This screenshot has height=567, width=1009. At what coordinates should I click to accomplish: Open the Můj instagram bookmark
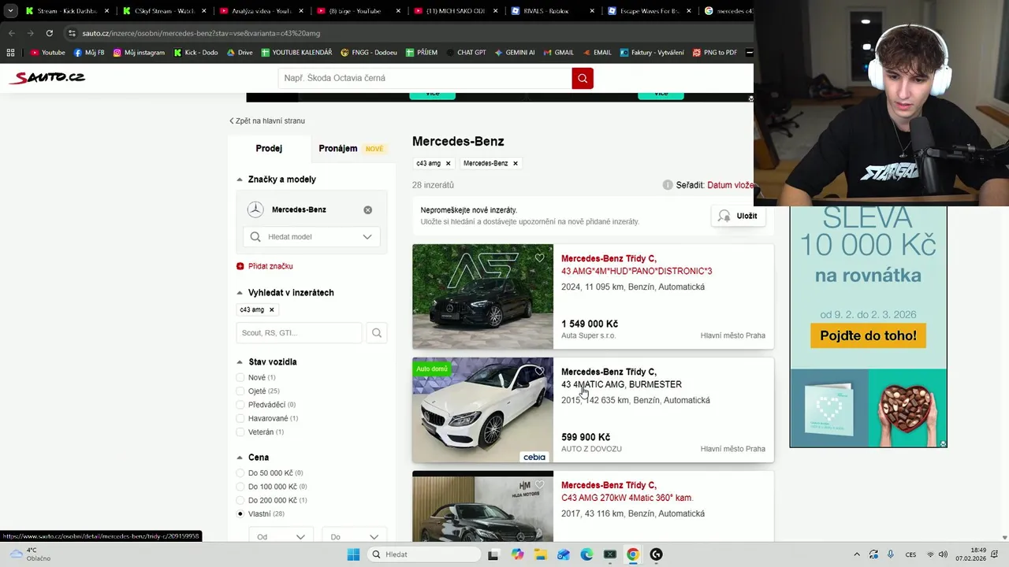139,53
